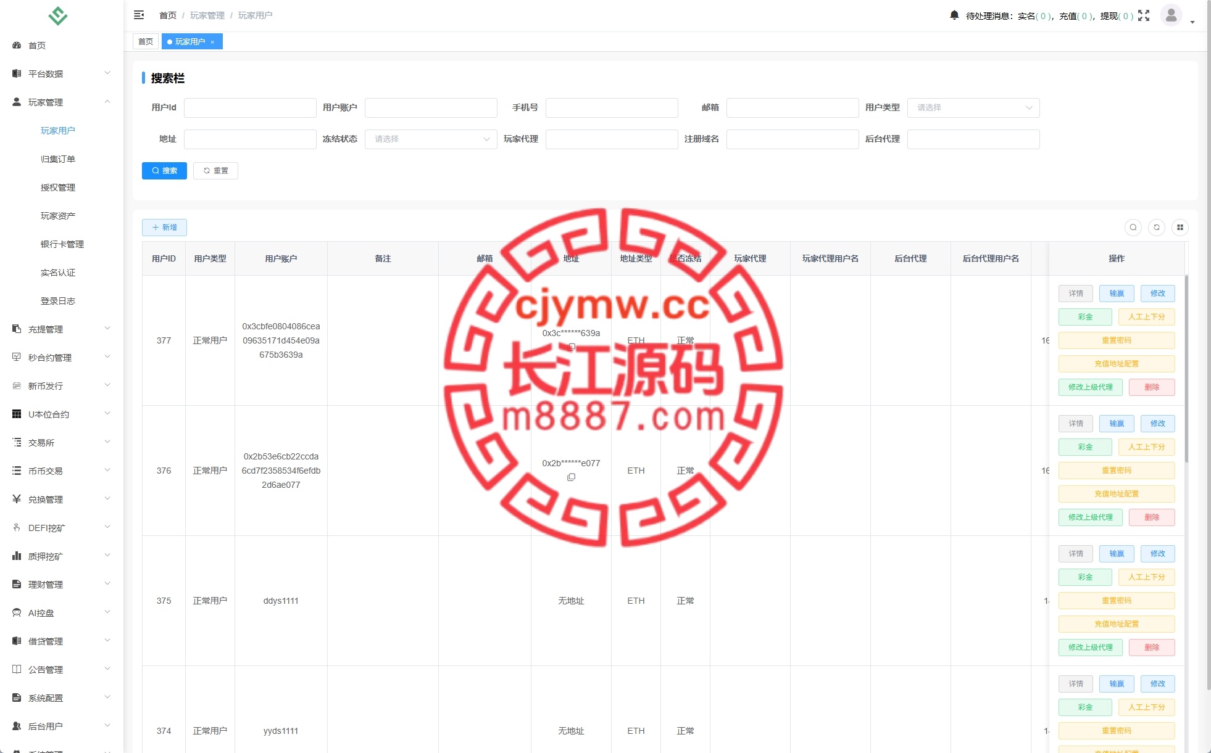The height and width of the screenshot is (753, 1211).
Task: Open the user avatar menu
Action: click(x=1171, y=15)
